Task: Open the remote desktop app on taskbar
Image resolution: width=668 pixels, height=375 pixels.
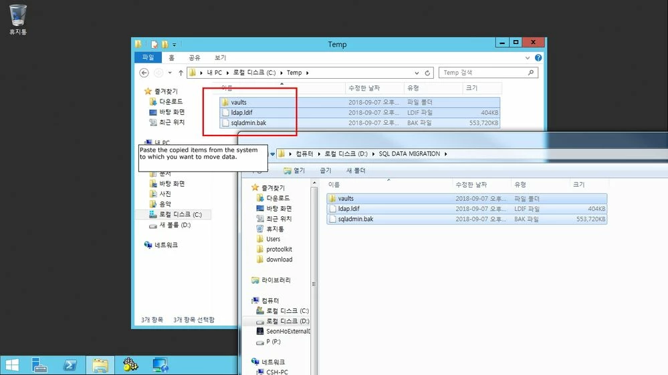Action: point(160,365)
